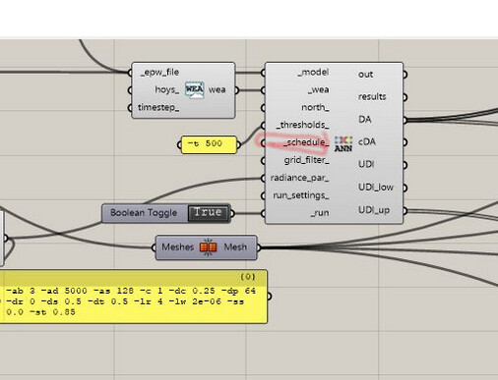Click the UDI_low output parameter

coord(376,188)
